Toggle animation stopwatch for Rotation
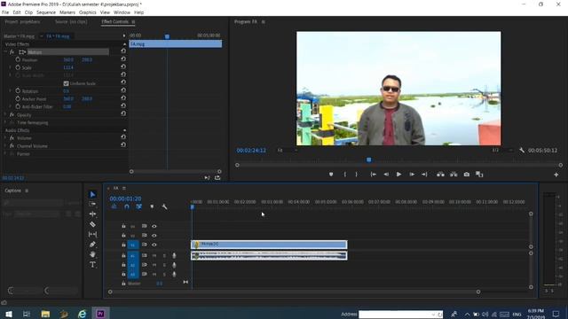The width and height of the screenshot is (568, 319). (18, 90)
